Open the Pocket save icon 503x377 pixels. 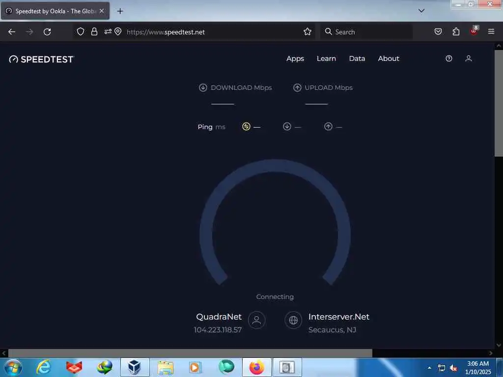click(x=438, y=31)
